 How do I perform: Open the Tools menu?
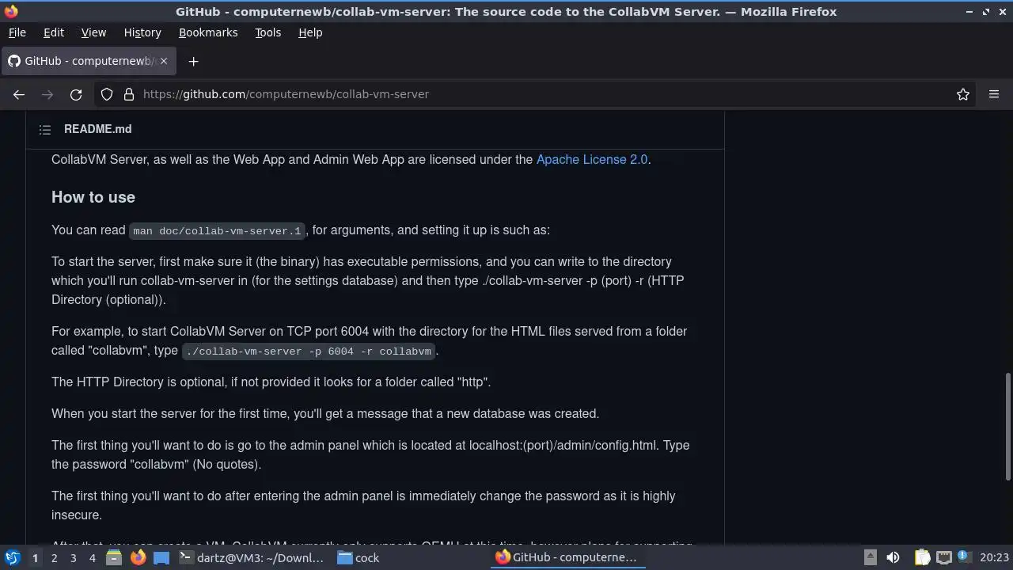click(267, 32)
